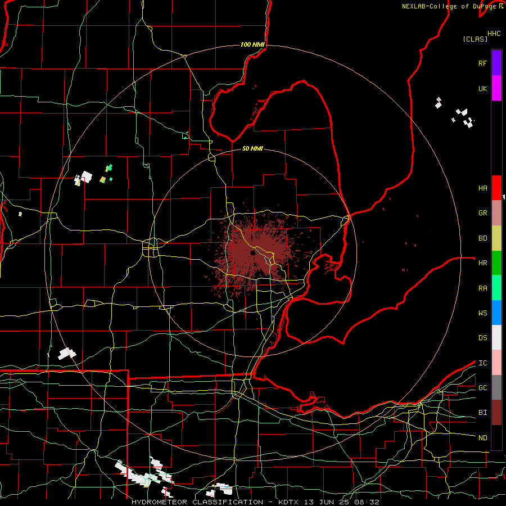
Task: Click the WS legend label
Action: [482, 313]
